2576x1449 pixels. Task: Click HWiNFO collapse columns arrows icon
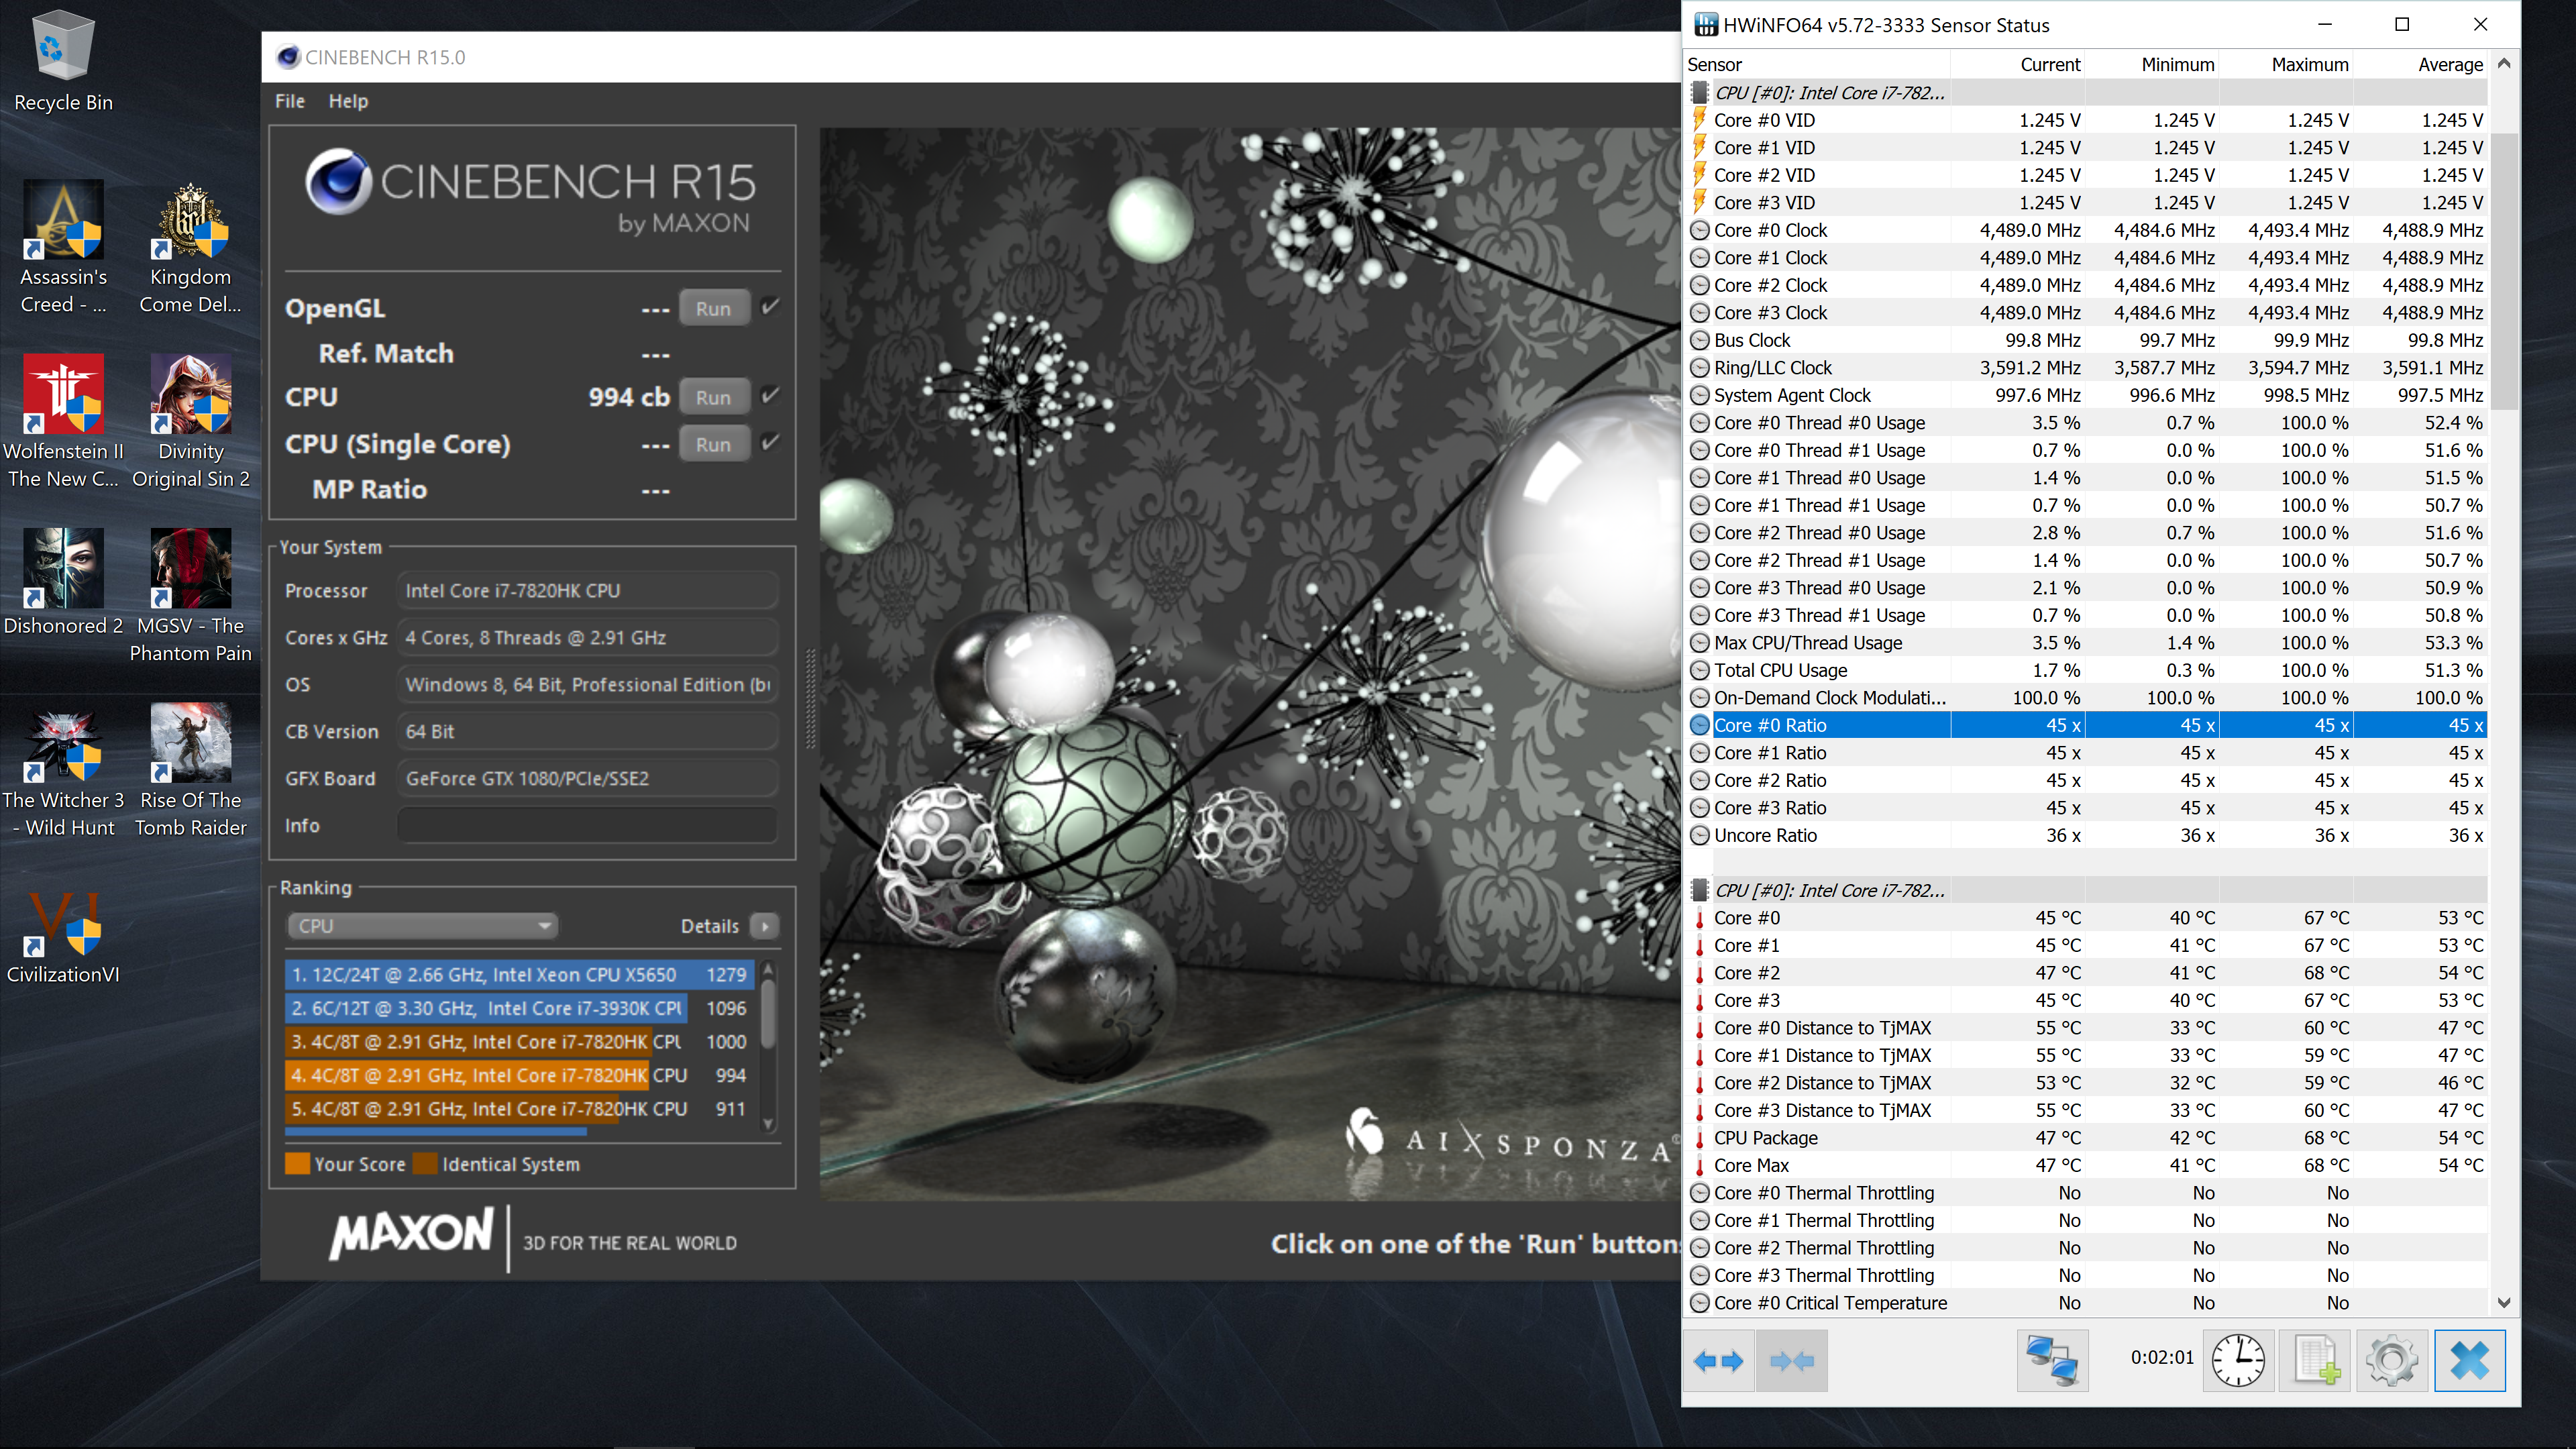click(x=1792, y=1360)
